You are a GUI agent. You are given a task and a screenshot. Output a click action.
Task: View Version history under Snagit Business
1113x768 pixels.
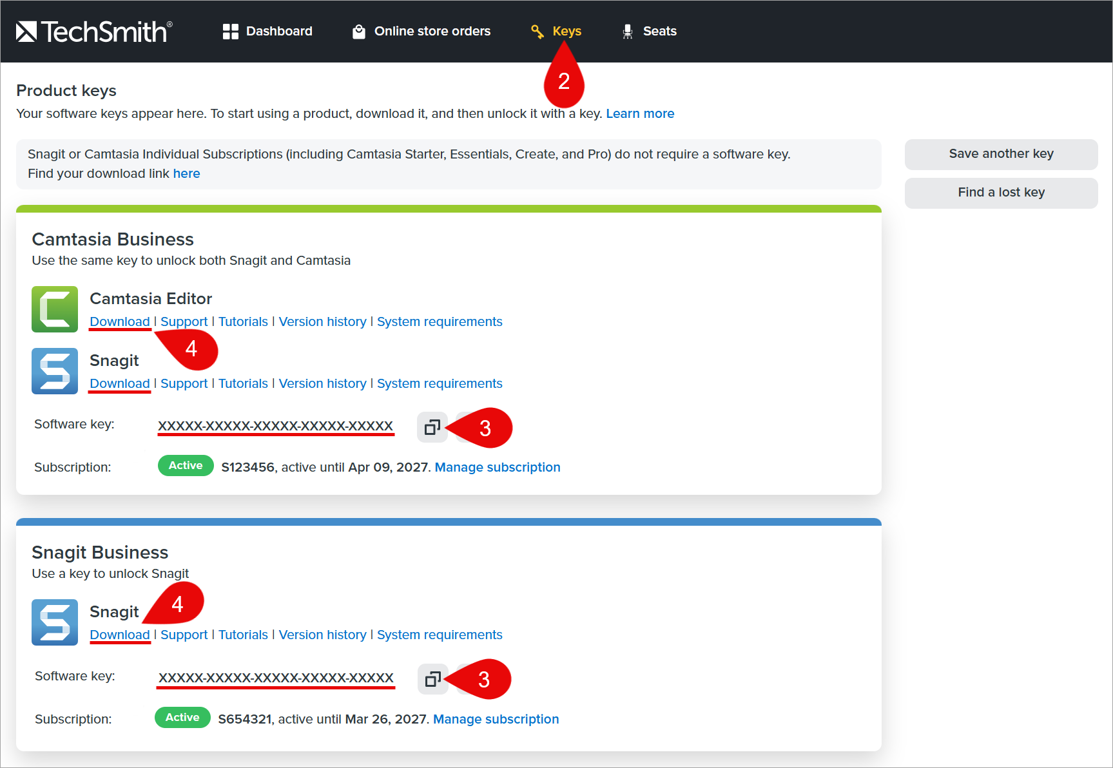(322, 635)
